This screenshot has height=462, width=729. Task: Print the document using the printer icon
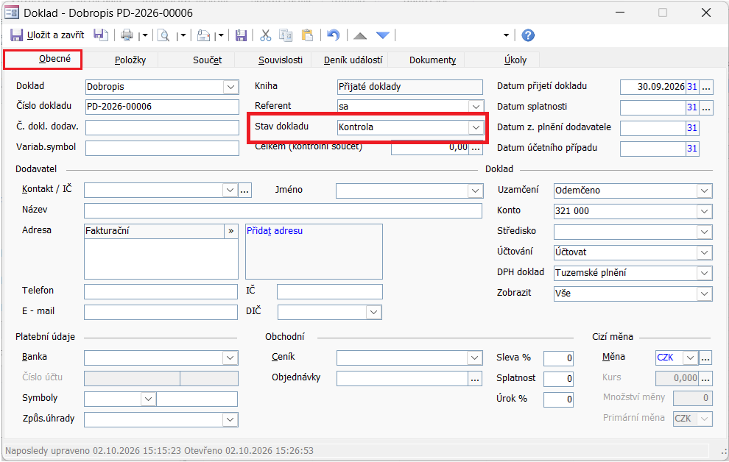[127, 35]
